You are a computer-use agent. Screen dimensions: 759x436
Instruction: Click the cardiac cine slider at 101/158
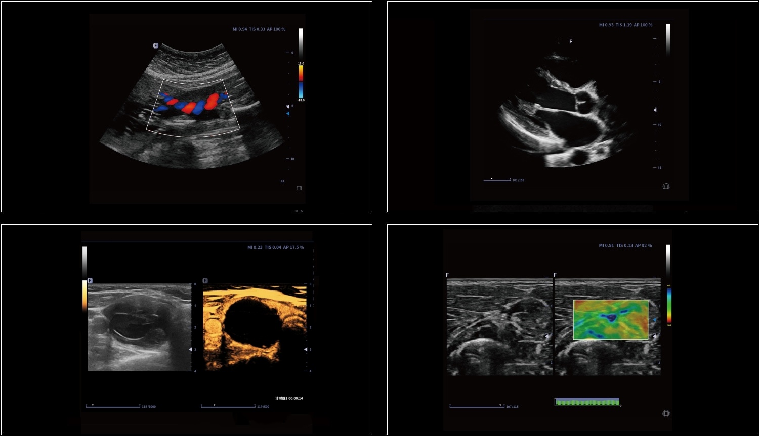pyautogui.click(x=497, y=180)
